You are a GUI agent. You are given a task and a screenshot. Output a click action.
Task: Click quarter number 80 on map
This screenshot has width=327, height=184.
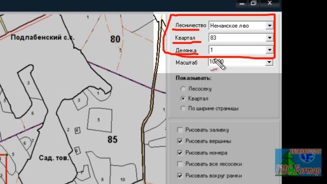(115, 39)
